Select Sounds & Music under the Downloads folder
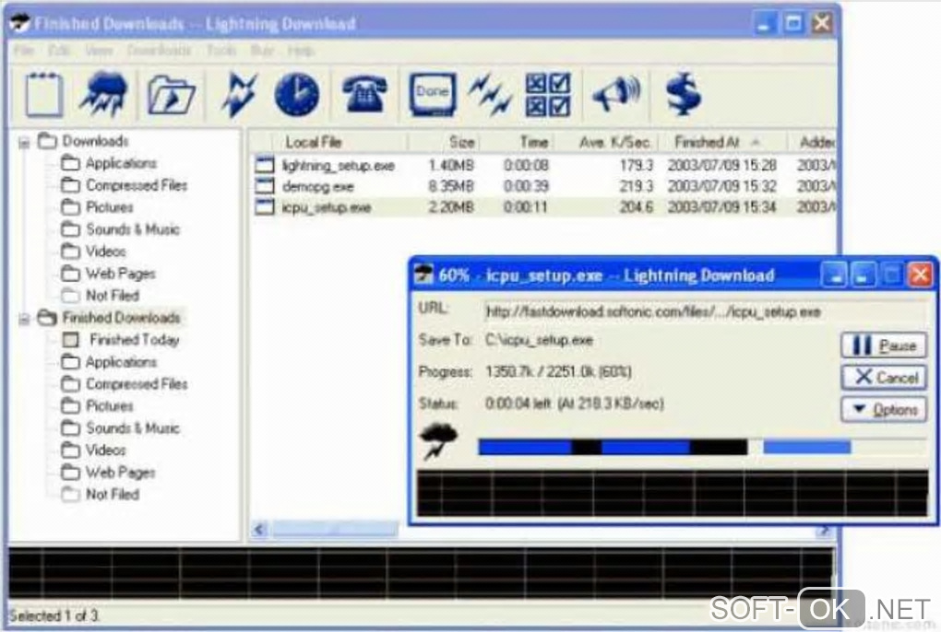 pos(120,229)
